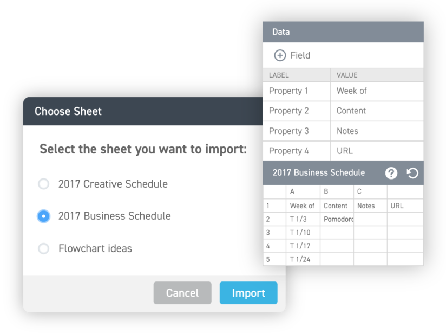The image size is (446, 333).
Task: Click the Property 1 label field
Action: tap(297, 91)
